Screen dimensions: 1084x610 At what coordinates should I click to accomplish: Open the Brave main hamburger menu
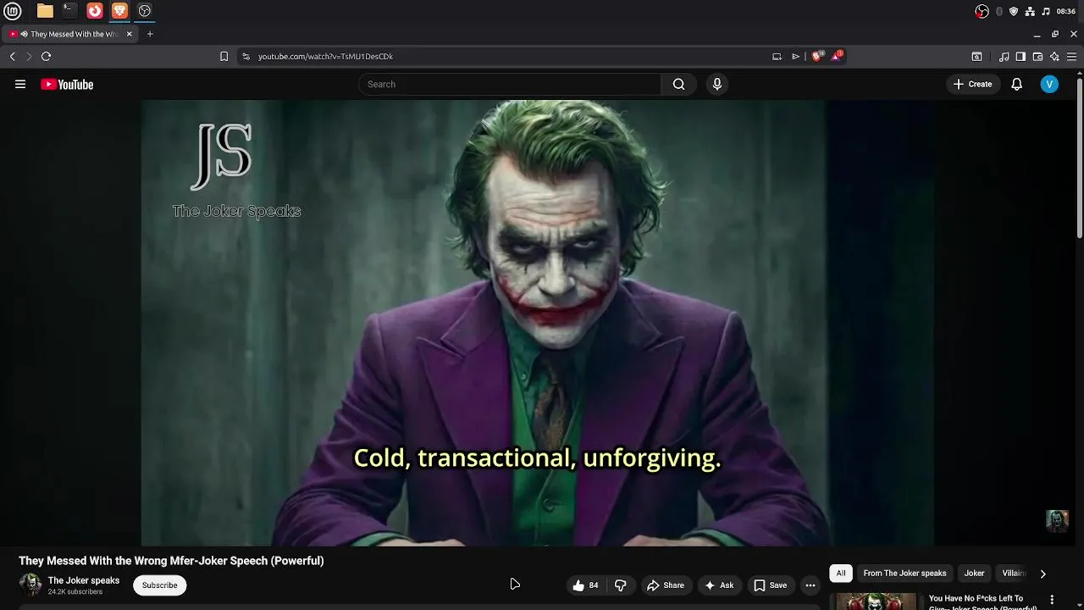pyautogui.click(x=1071, y=56)
